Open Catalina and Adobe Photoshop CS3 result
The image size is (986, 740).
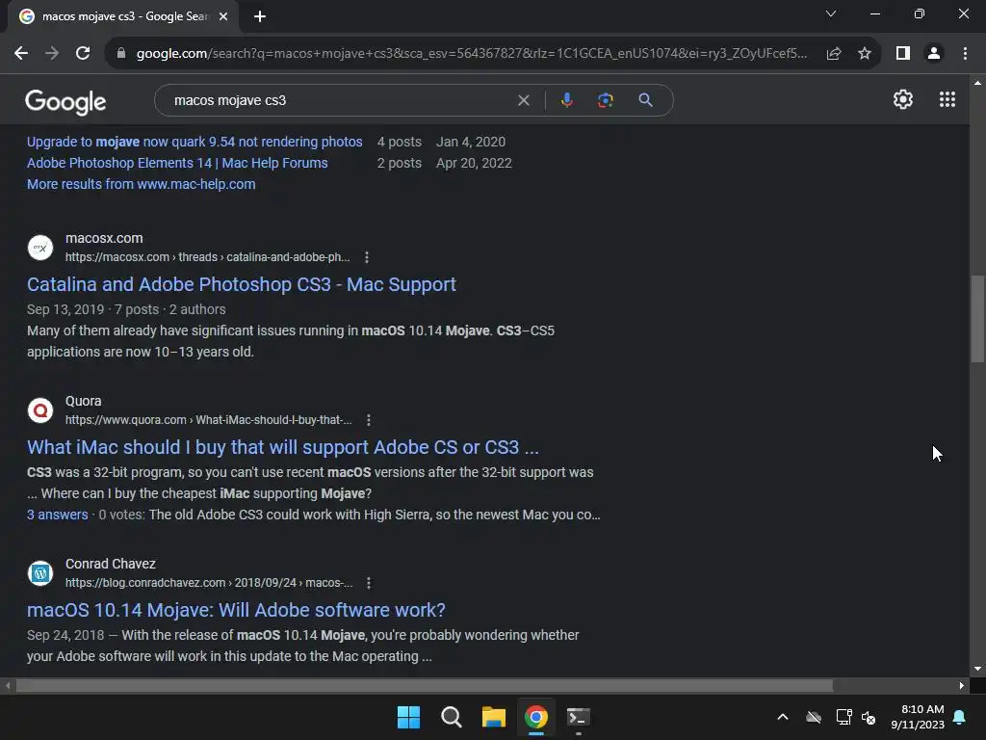point(242,284)
